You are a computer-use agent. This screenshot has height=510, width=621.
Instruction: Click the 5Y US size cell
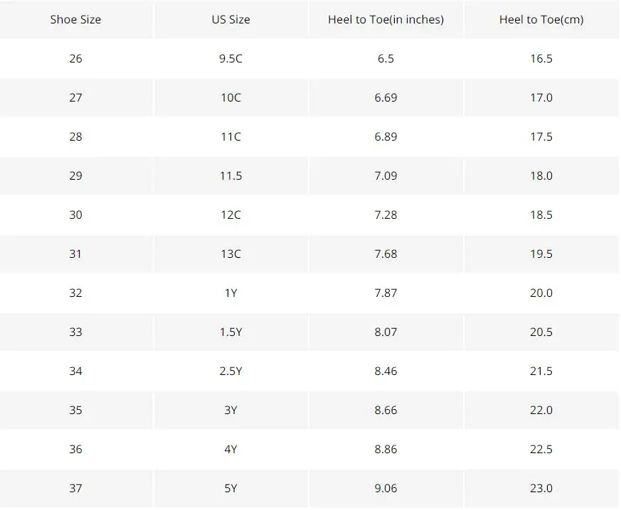pos(231,488)
